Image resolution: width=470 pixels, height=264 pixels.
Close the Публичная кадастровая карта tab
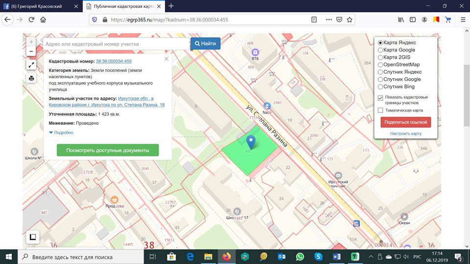pyautogui.click(x=159, y=6)
